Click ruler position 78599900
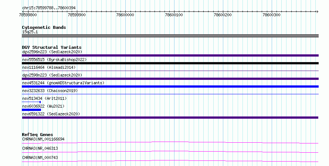The height and width of the screenshot is (166, 329). (x=77, y=15)
